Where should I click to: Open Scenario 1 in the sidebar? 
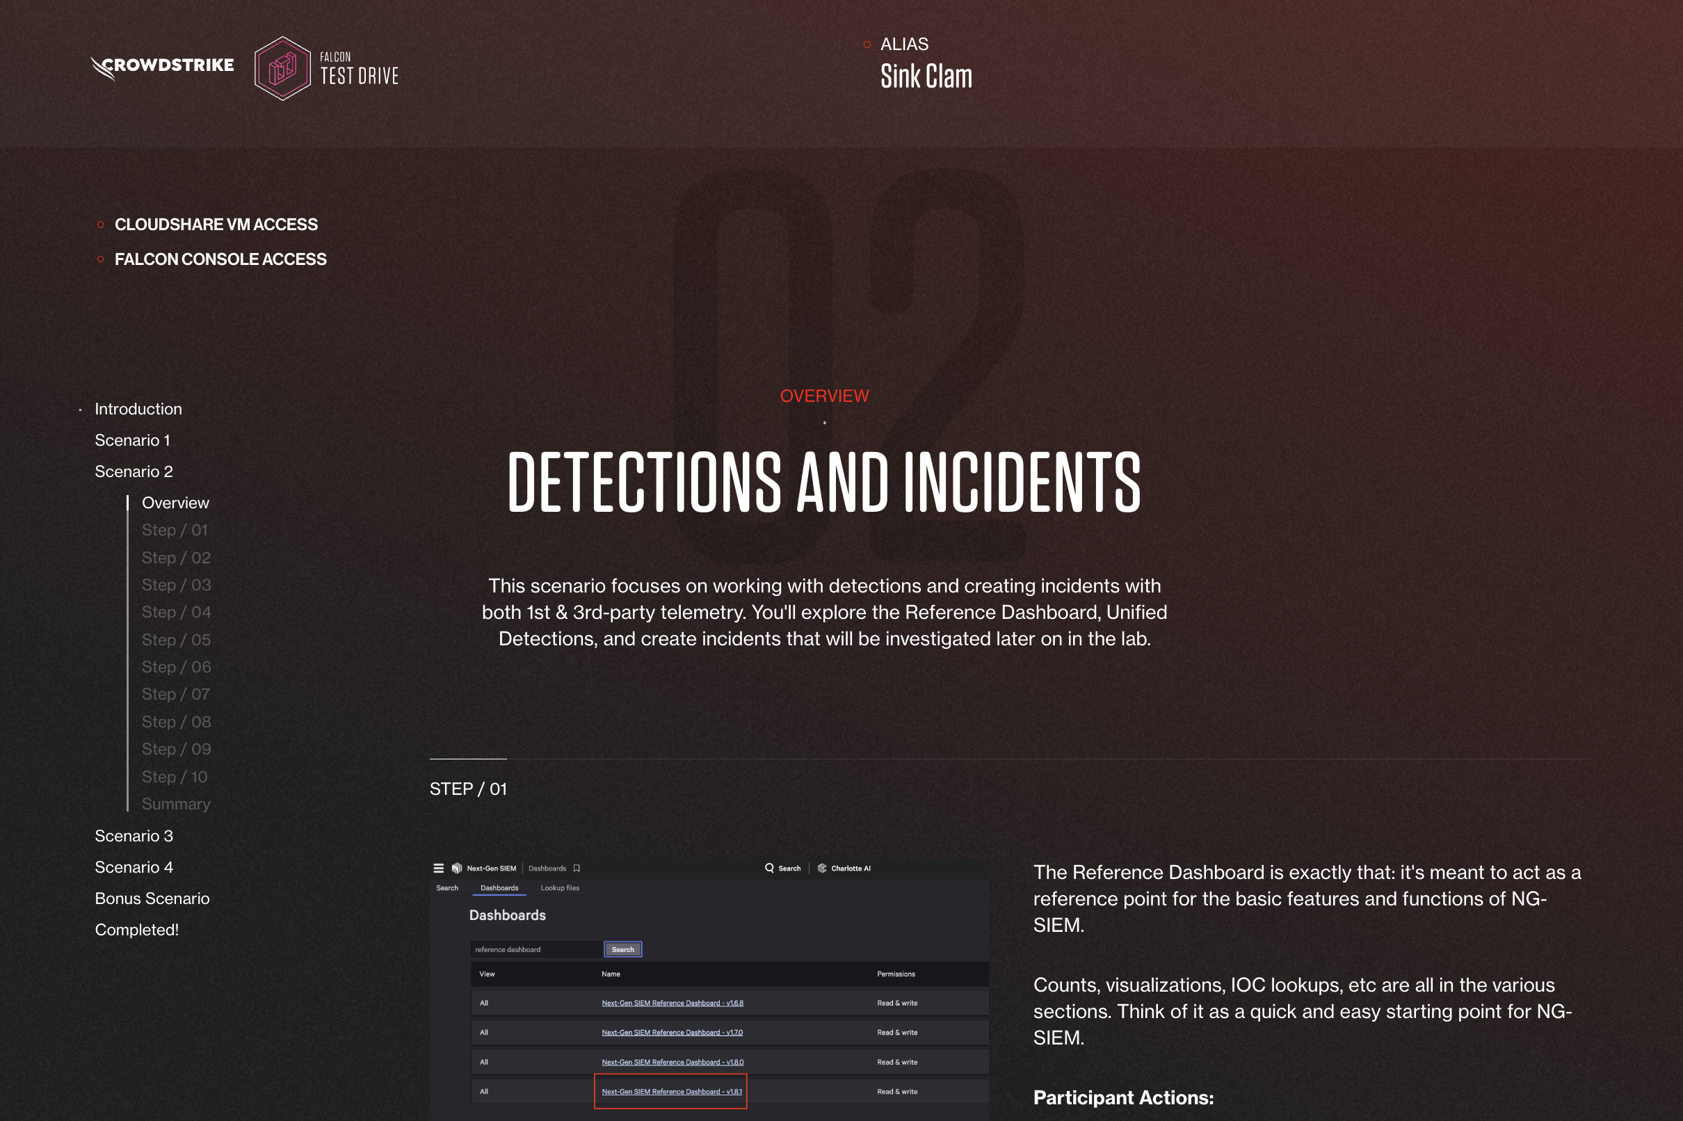pyautogui.click(x=132, y=440)
